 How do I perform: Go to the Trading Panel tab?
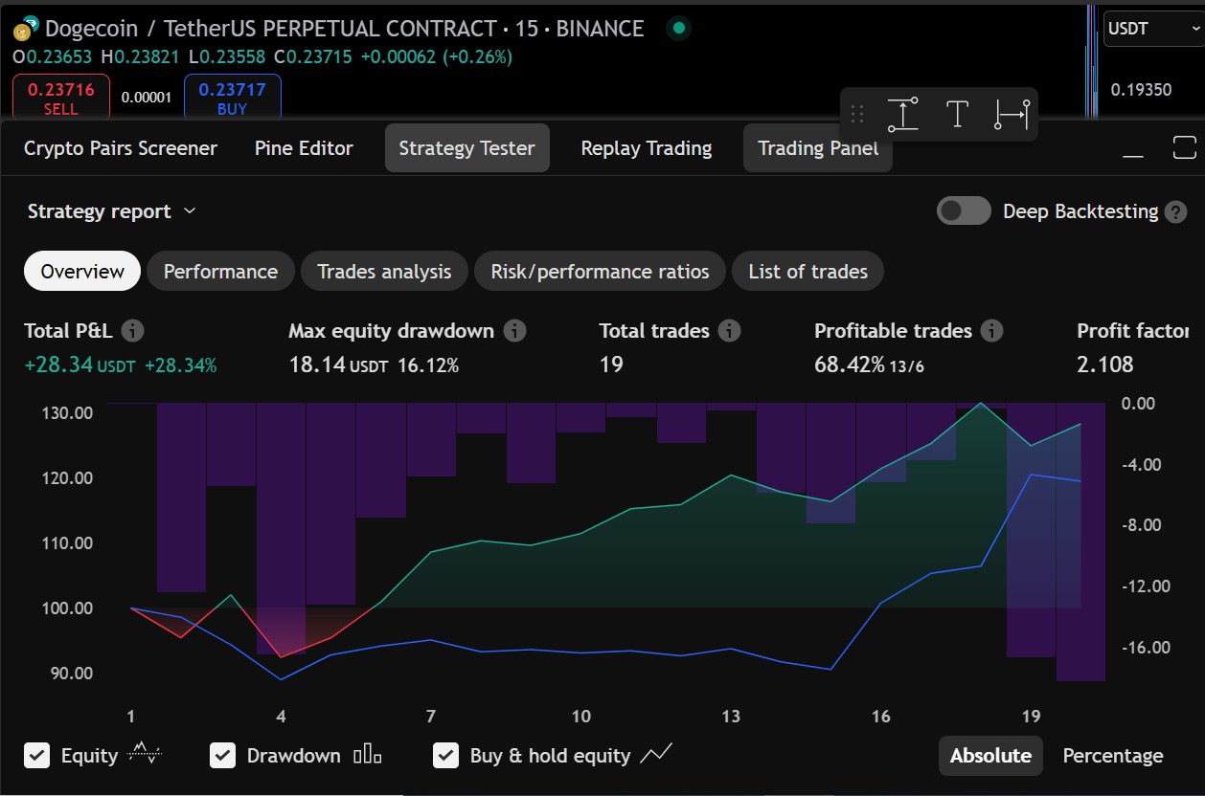tap(818, 148)
